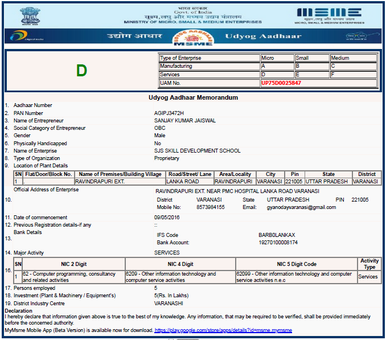Click the bank account number value
The width and height of the screenshot is (386, 340).
click(x=278, y=243)
